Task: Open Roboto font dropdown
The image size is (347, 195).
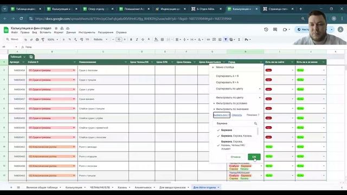Action: pos(100,40)
